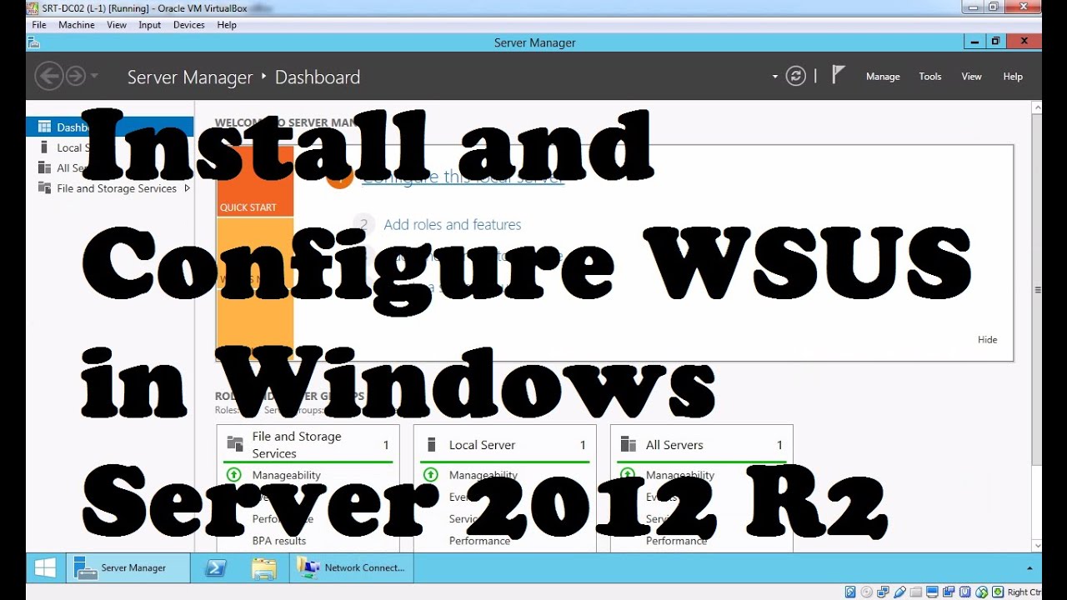The image size is (1067, 600).
Task: Click VirtualBox CPU features status icon
Action: click(x=964, y=592)
